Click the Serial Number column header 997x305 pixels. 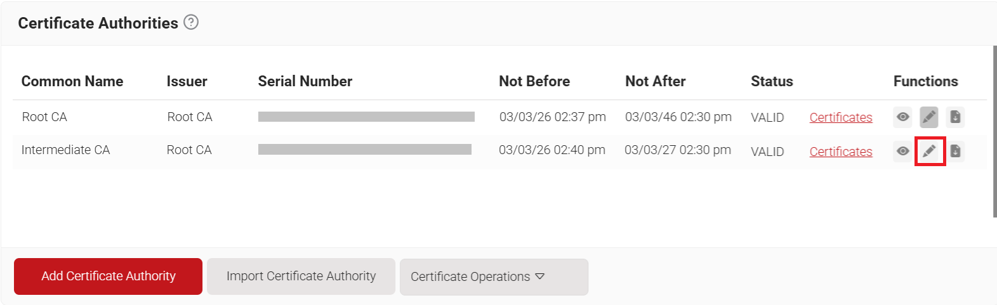click(x=305, y=81)
